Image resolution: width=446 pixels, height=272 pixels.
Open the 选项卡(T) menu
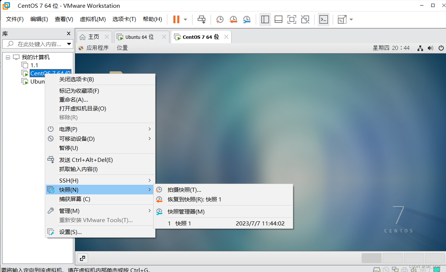[124, 19]
